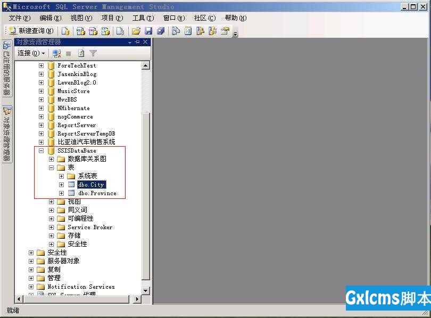Click the Refresh icon in Object Explorer
This screenshot has height=318, width=431.
click(81, 53)
